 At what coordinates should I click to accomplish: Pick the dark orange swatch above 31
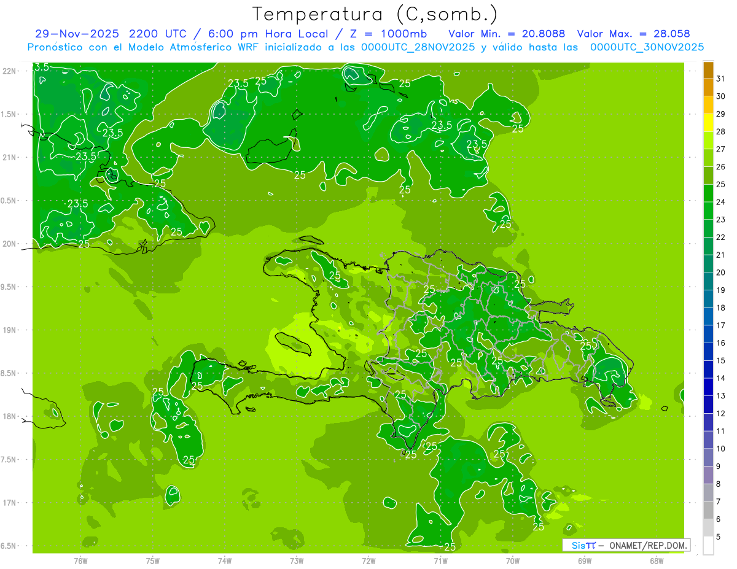point(708,70)
